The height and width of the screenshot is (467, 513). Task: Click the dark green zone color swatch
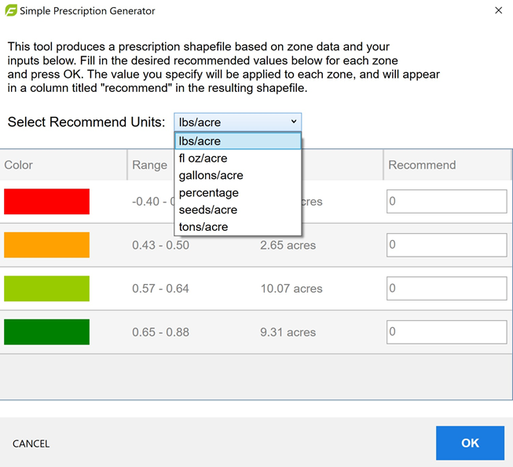[46, 332]
